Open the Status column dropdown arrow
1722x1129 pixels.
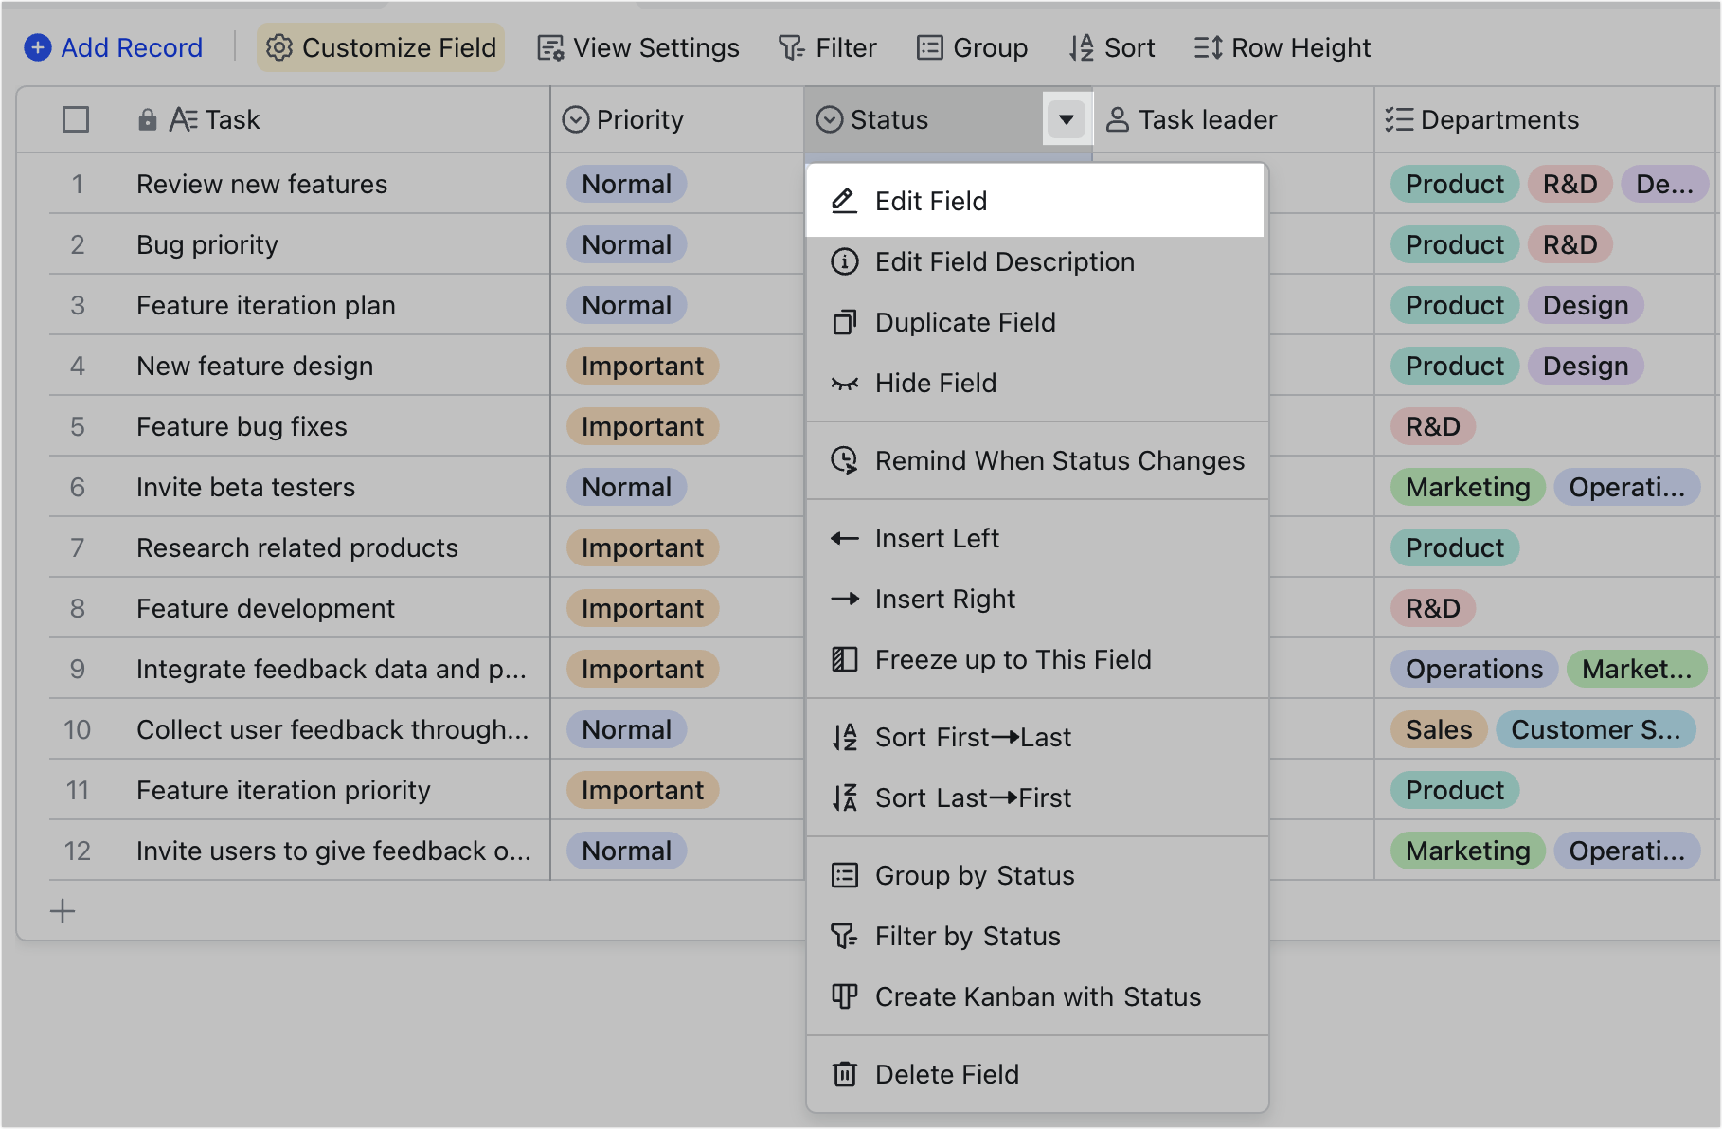point(1067,119)
